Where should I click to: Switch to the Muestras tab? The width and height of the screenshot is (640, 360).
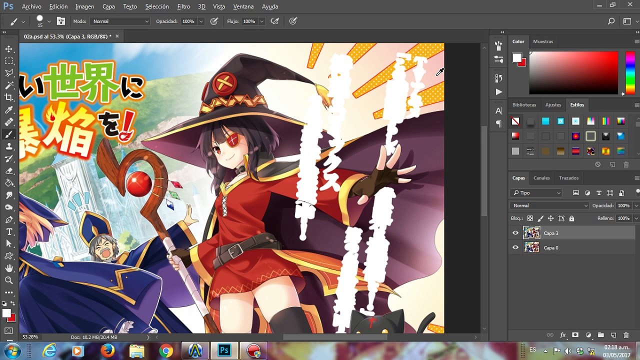click(543, 41)
